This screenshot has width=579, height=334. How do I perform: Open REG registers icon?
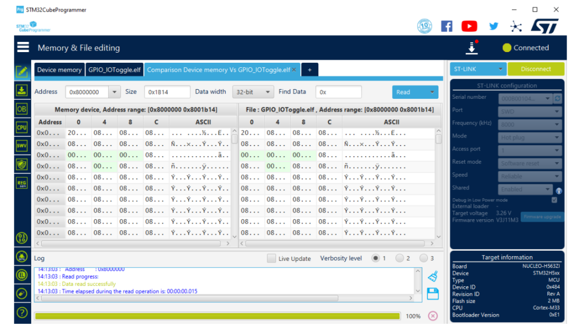(22, 183)
